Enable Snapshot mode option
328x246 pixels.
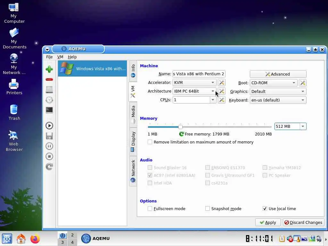[208, 209]
